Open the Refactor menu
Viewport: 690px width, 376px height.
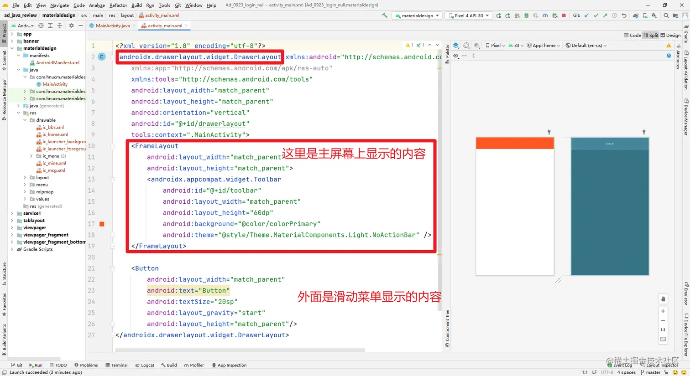coord(118,5)
